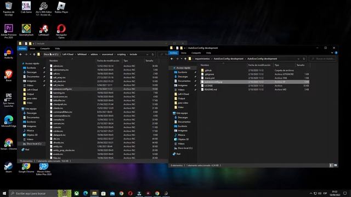Launch Movavi Video Editor Plus 2020
351x197 pixels.
point(44,169)
